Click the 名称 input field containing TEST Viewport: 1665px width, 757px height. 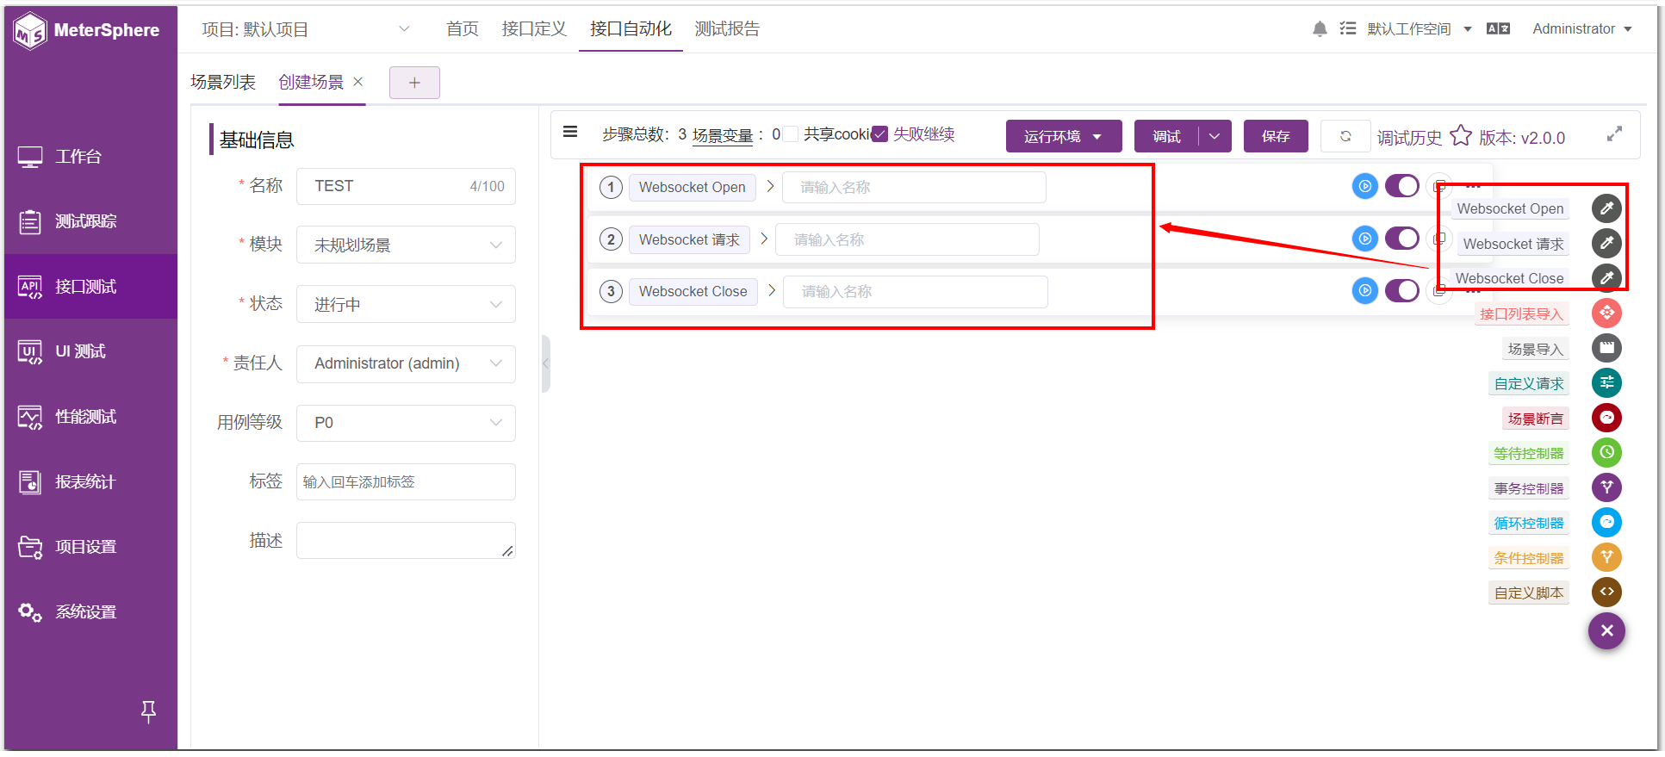(x=406, y=186)
